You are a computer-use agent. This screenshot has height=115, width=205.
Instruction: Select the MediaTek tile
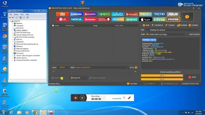[118, 19]
